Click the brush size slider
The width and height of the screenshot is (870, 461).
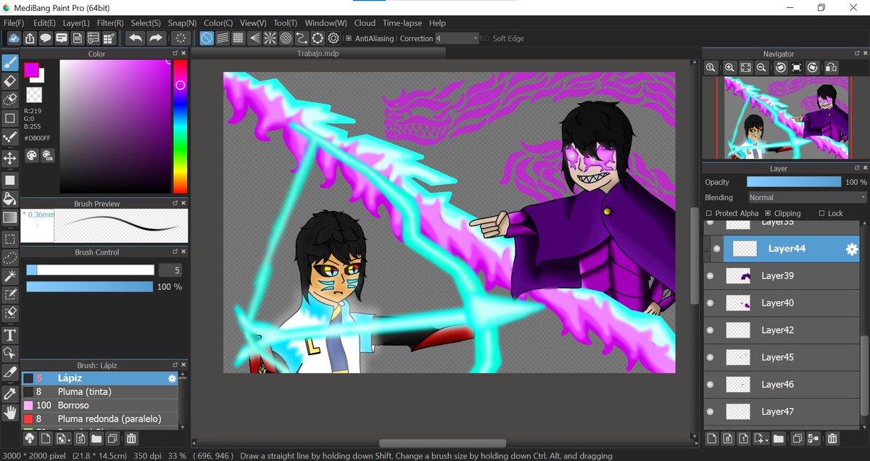pyautogui.click(x=91, y=270)
